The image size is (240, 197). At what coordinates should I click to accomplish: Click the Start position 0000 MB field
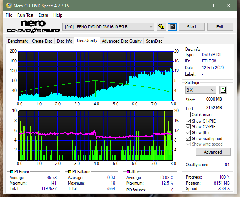coord(216,99)
